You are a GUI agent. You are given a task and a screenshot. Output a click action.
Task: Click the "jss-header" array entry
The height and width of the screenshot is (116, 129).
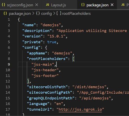click(45, 70)
